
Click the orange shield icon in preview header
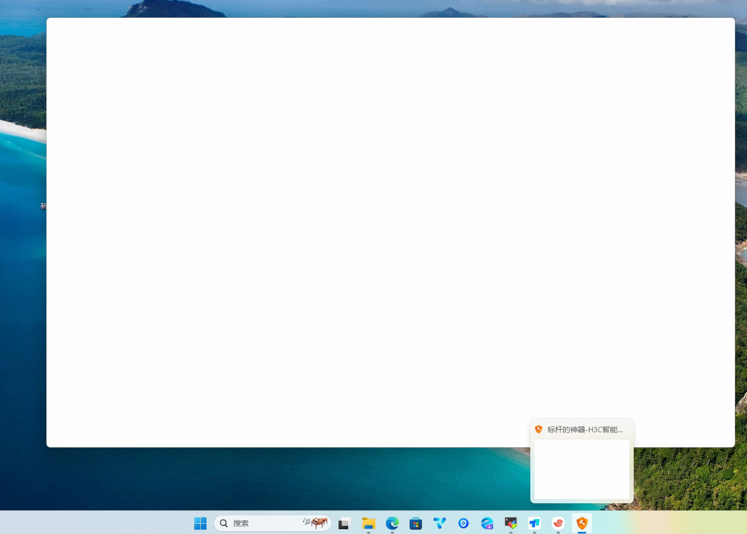[x=538, y=429]
